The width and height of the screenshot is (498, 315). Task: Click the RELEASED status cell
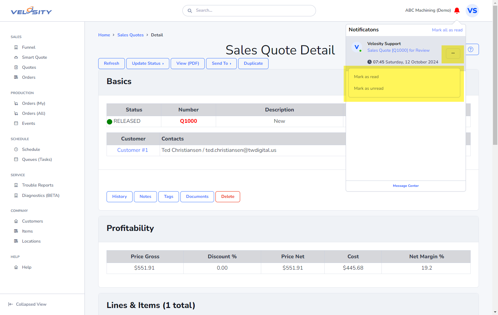point(134,121)
